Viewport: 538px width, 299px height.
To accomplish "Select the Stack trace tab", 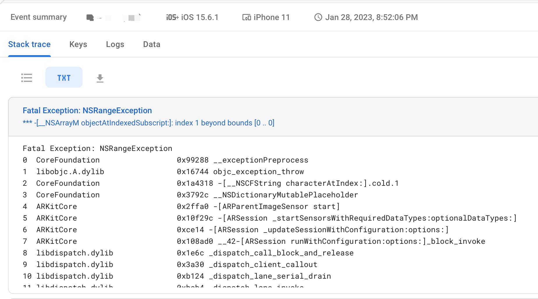I will coord(29,44).
